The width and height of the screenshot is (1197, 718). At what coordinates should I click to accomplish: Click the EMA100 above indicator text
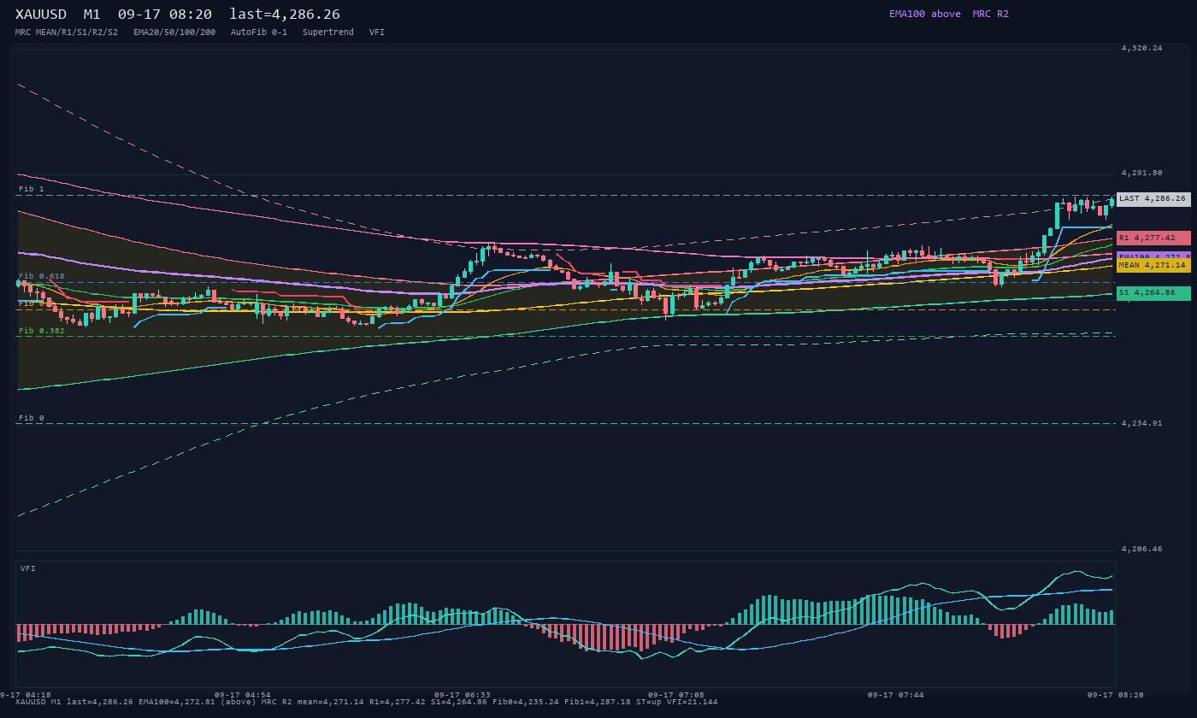925,14
